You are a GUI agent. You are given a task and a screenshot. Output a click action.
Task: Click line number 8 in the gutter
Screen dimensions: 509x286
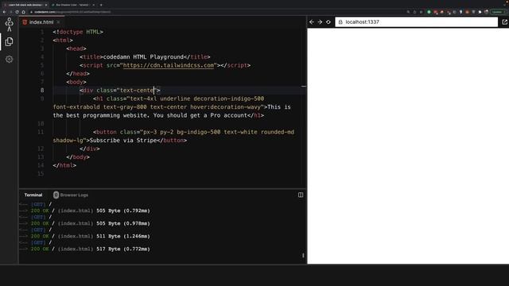[x=42, y=90]
